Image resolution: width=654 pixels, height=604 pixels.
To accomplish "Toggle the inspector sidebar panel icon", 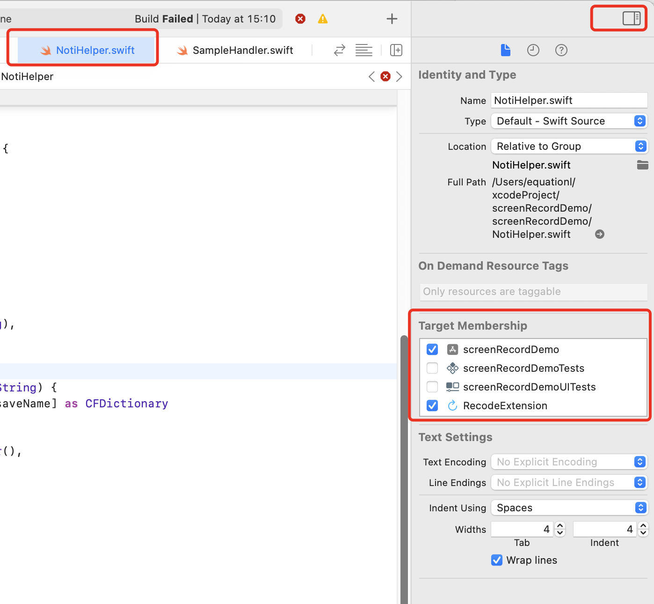I will (x=632, y=18).
